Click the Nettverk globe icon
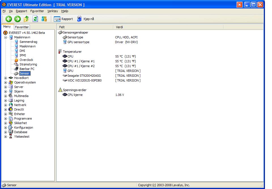Screen dimensions: 272x189 tap(11, 105)
